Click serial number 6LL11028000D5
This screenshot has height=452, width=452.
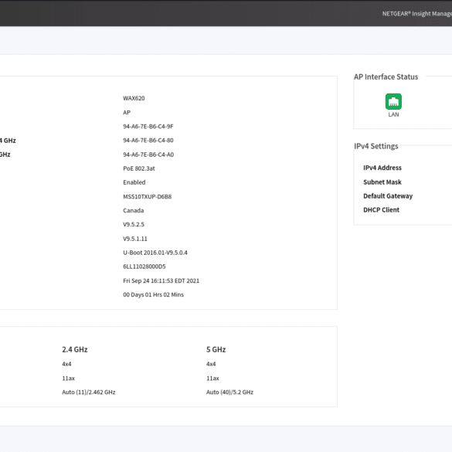144,267
